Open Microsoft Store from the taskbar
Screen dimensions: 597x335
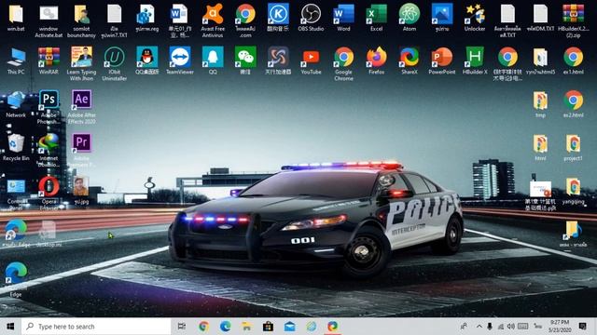(268, 327)
